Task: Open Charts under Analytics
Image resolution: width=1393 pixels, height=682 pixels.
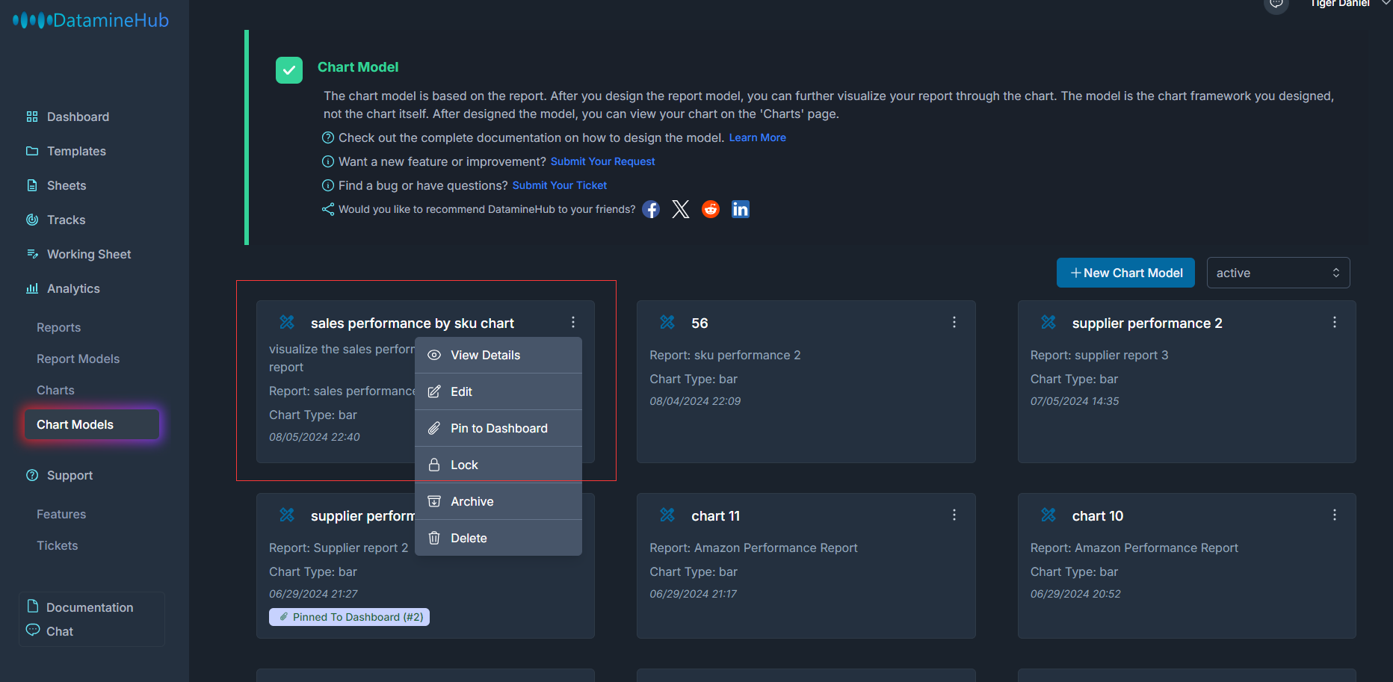Action: point(55,390)
